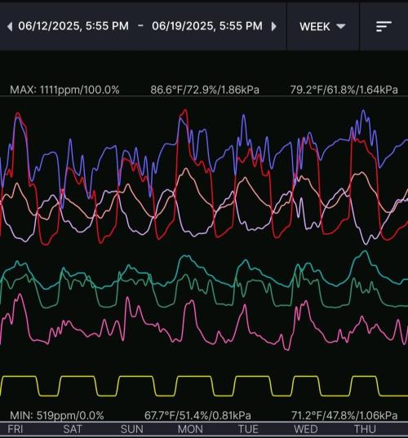The height and width of the screenshot is (438, 408).
Task: Click the TUE axis label
Action: pyautogui.click(x=248, y=429)
